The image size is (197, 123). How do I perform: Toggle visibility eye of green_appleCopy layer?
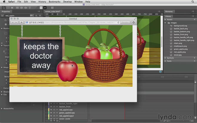click(x=54, y=113)
